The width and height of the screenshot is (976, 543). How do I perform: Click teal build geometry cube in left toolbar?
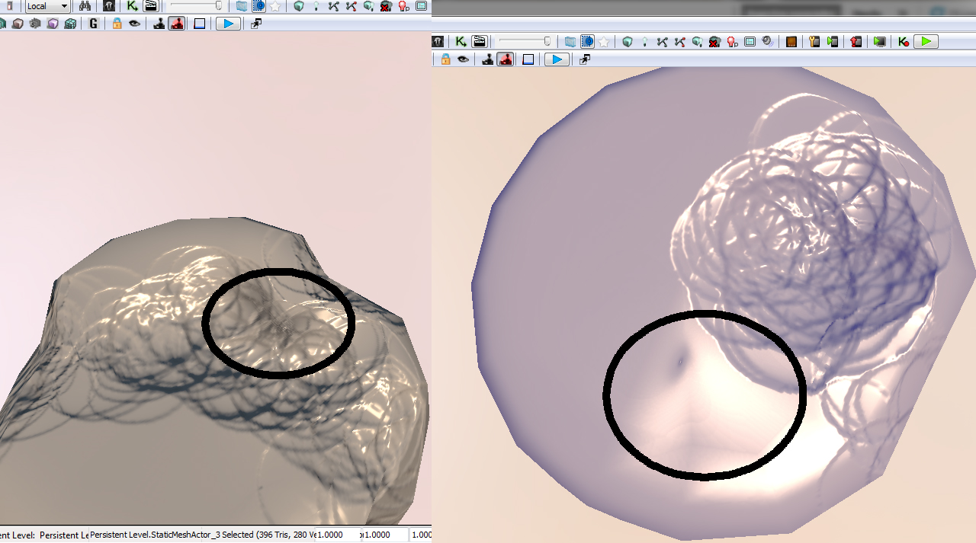tap(298, 6)
